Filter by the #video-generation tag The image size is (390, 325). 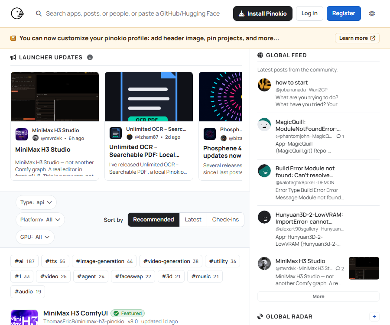171,261
